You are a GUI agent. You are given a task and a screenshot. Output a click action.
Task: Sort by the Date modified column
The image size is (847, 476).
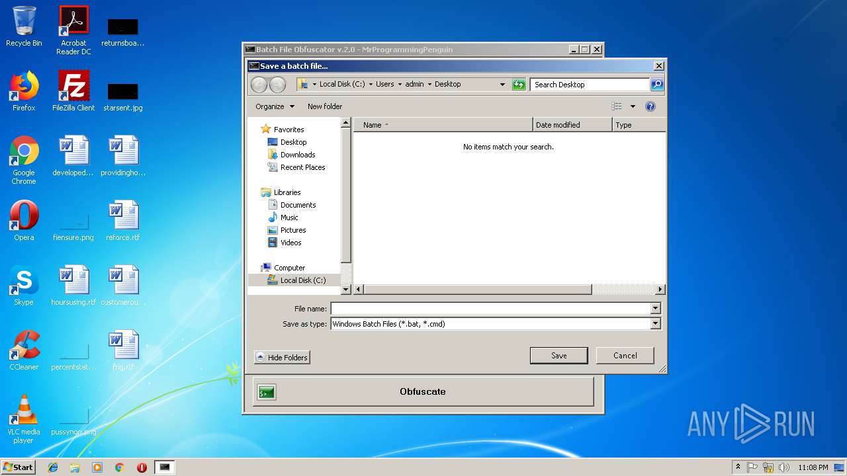(x=572, y=125)
